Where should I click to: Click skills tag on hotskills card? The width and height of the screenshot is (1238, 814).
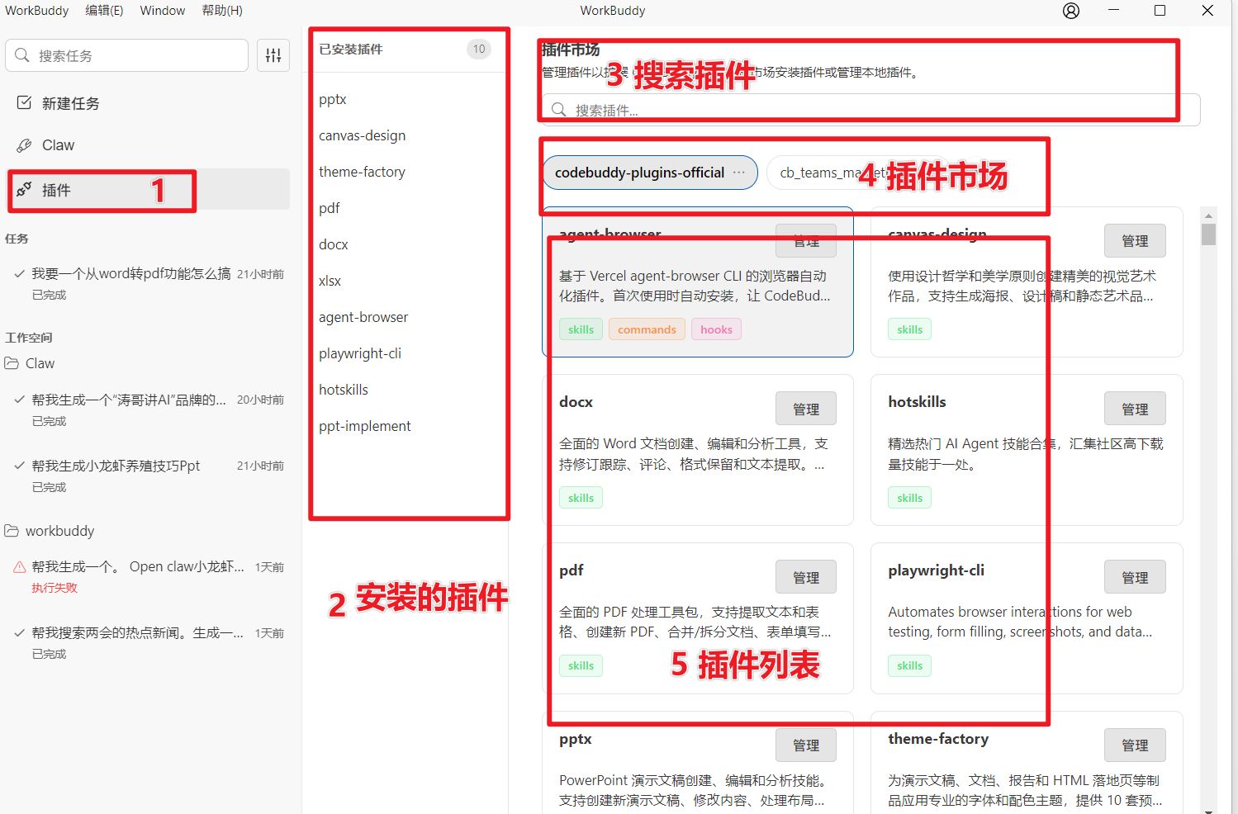pyautogui.click(x=909, y=498)
